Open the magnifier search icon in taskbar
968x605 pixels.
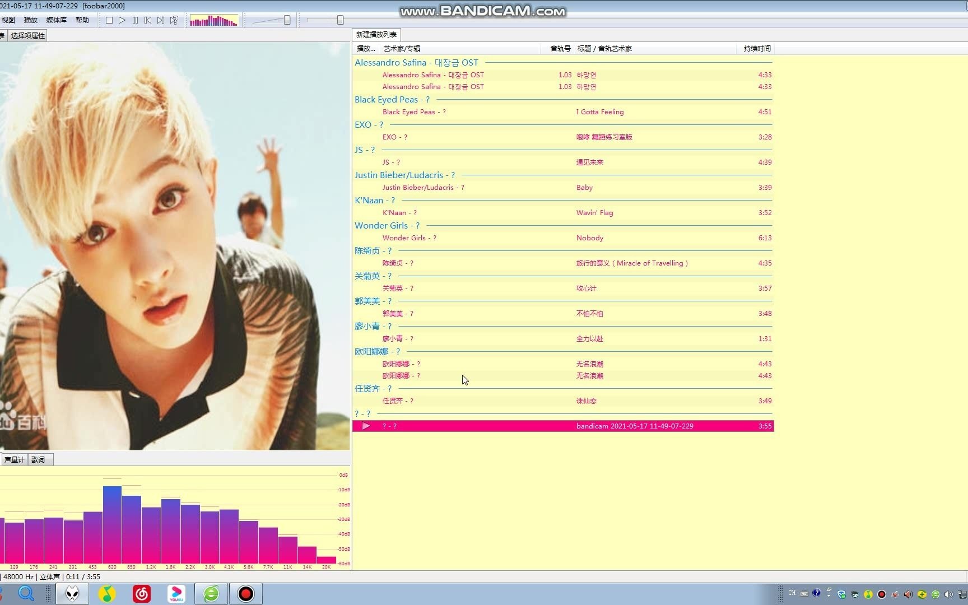click(26, 593)
